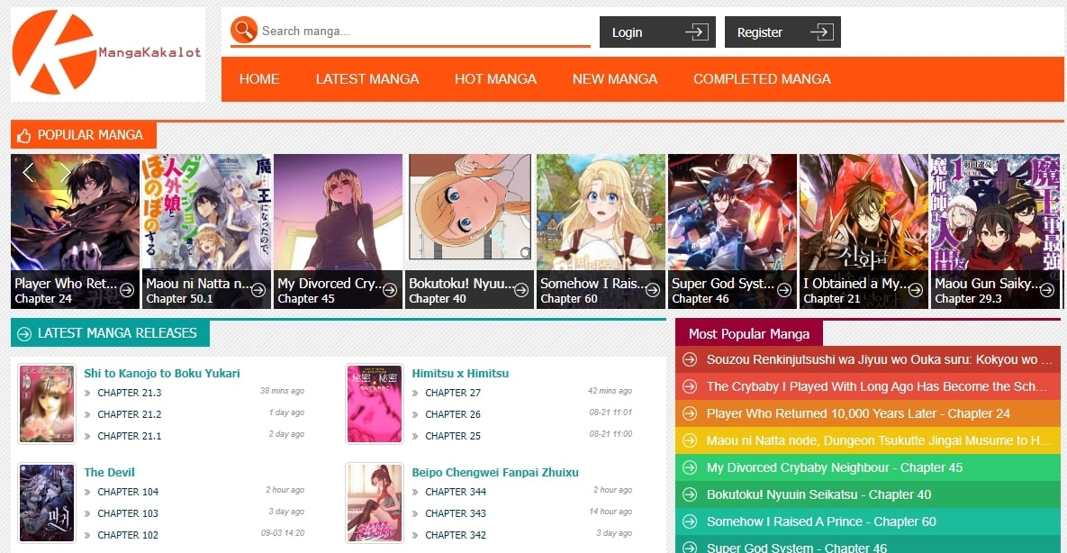Open My Divorced Cry... Chapter 45 carousel card
1067x553 pixels.
[x=339, y=231]
